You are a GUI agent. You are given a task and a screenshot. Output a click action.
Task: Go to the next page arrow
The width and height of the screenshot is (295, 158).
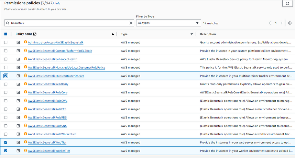coord(282,23)
